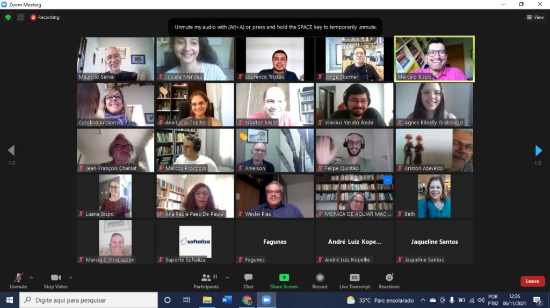The width and height of the screenshot is (550, 308).
Task: Toggle Stop Video camera button
Action: click(55, 280)
